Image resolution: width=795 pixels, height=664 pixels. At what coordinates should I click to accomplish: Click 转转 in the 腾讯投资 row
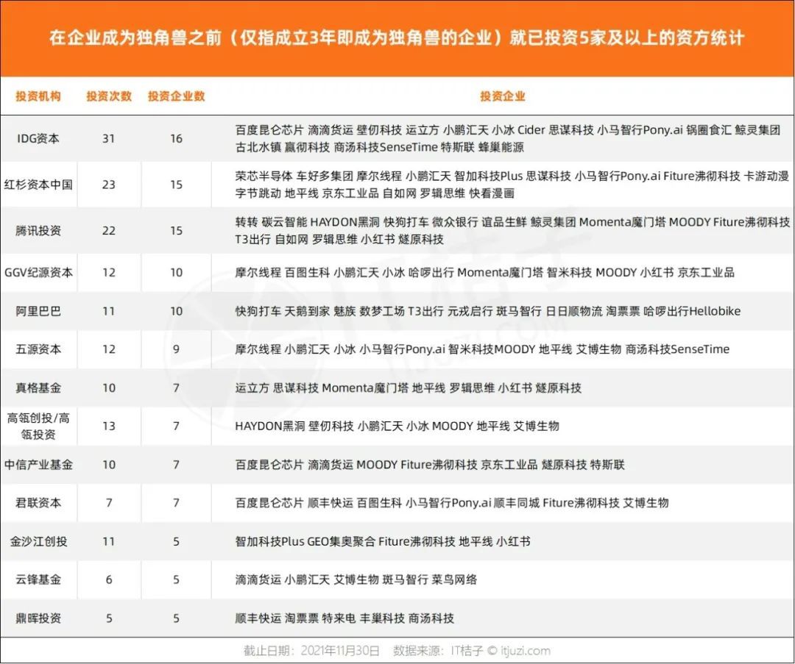pos(247,222)
